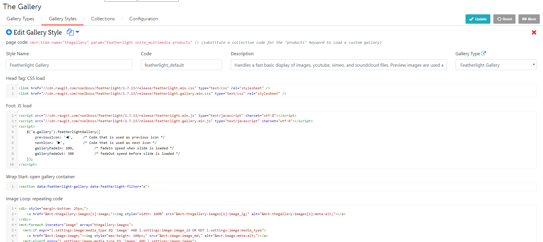The width and height of the screenshot is (543, 242).
Task: Close the editor with the red X
Action: [x=534, y=32]
